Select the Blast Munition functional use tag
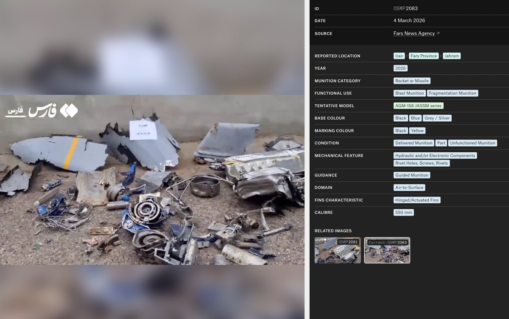 409,93
